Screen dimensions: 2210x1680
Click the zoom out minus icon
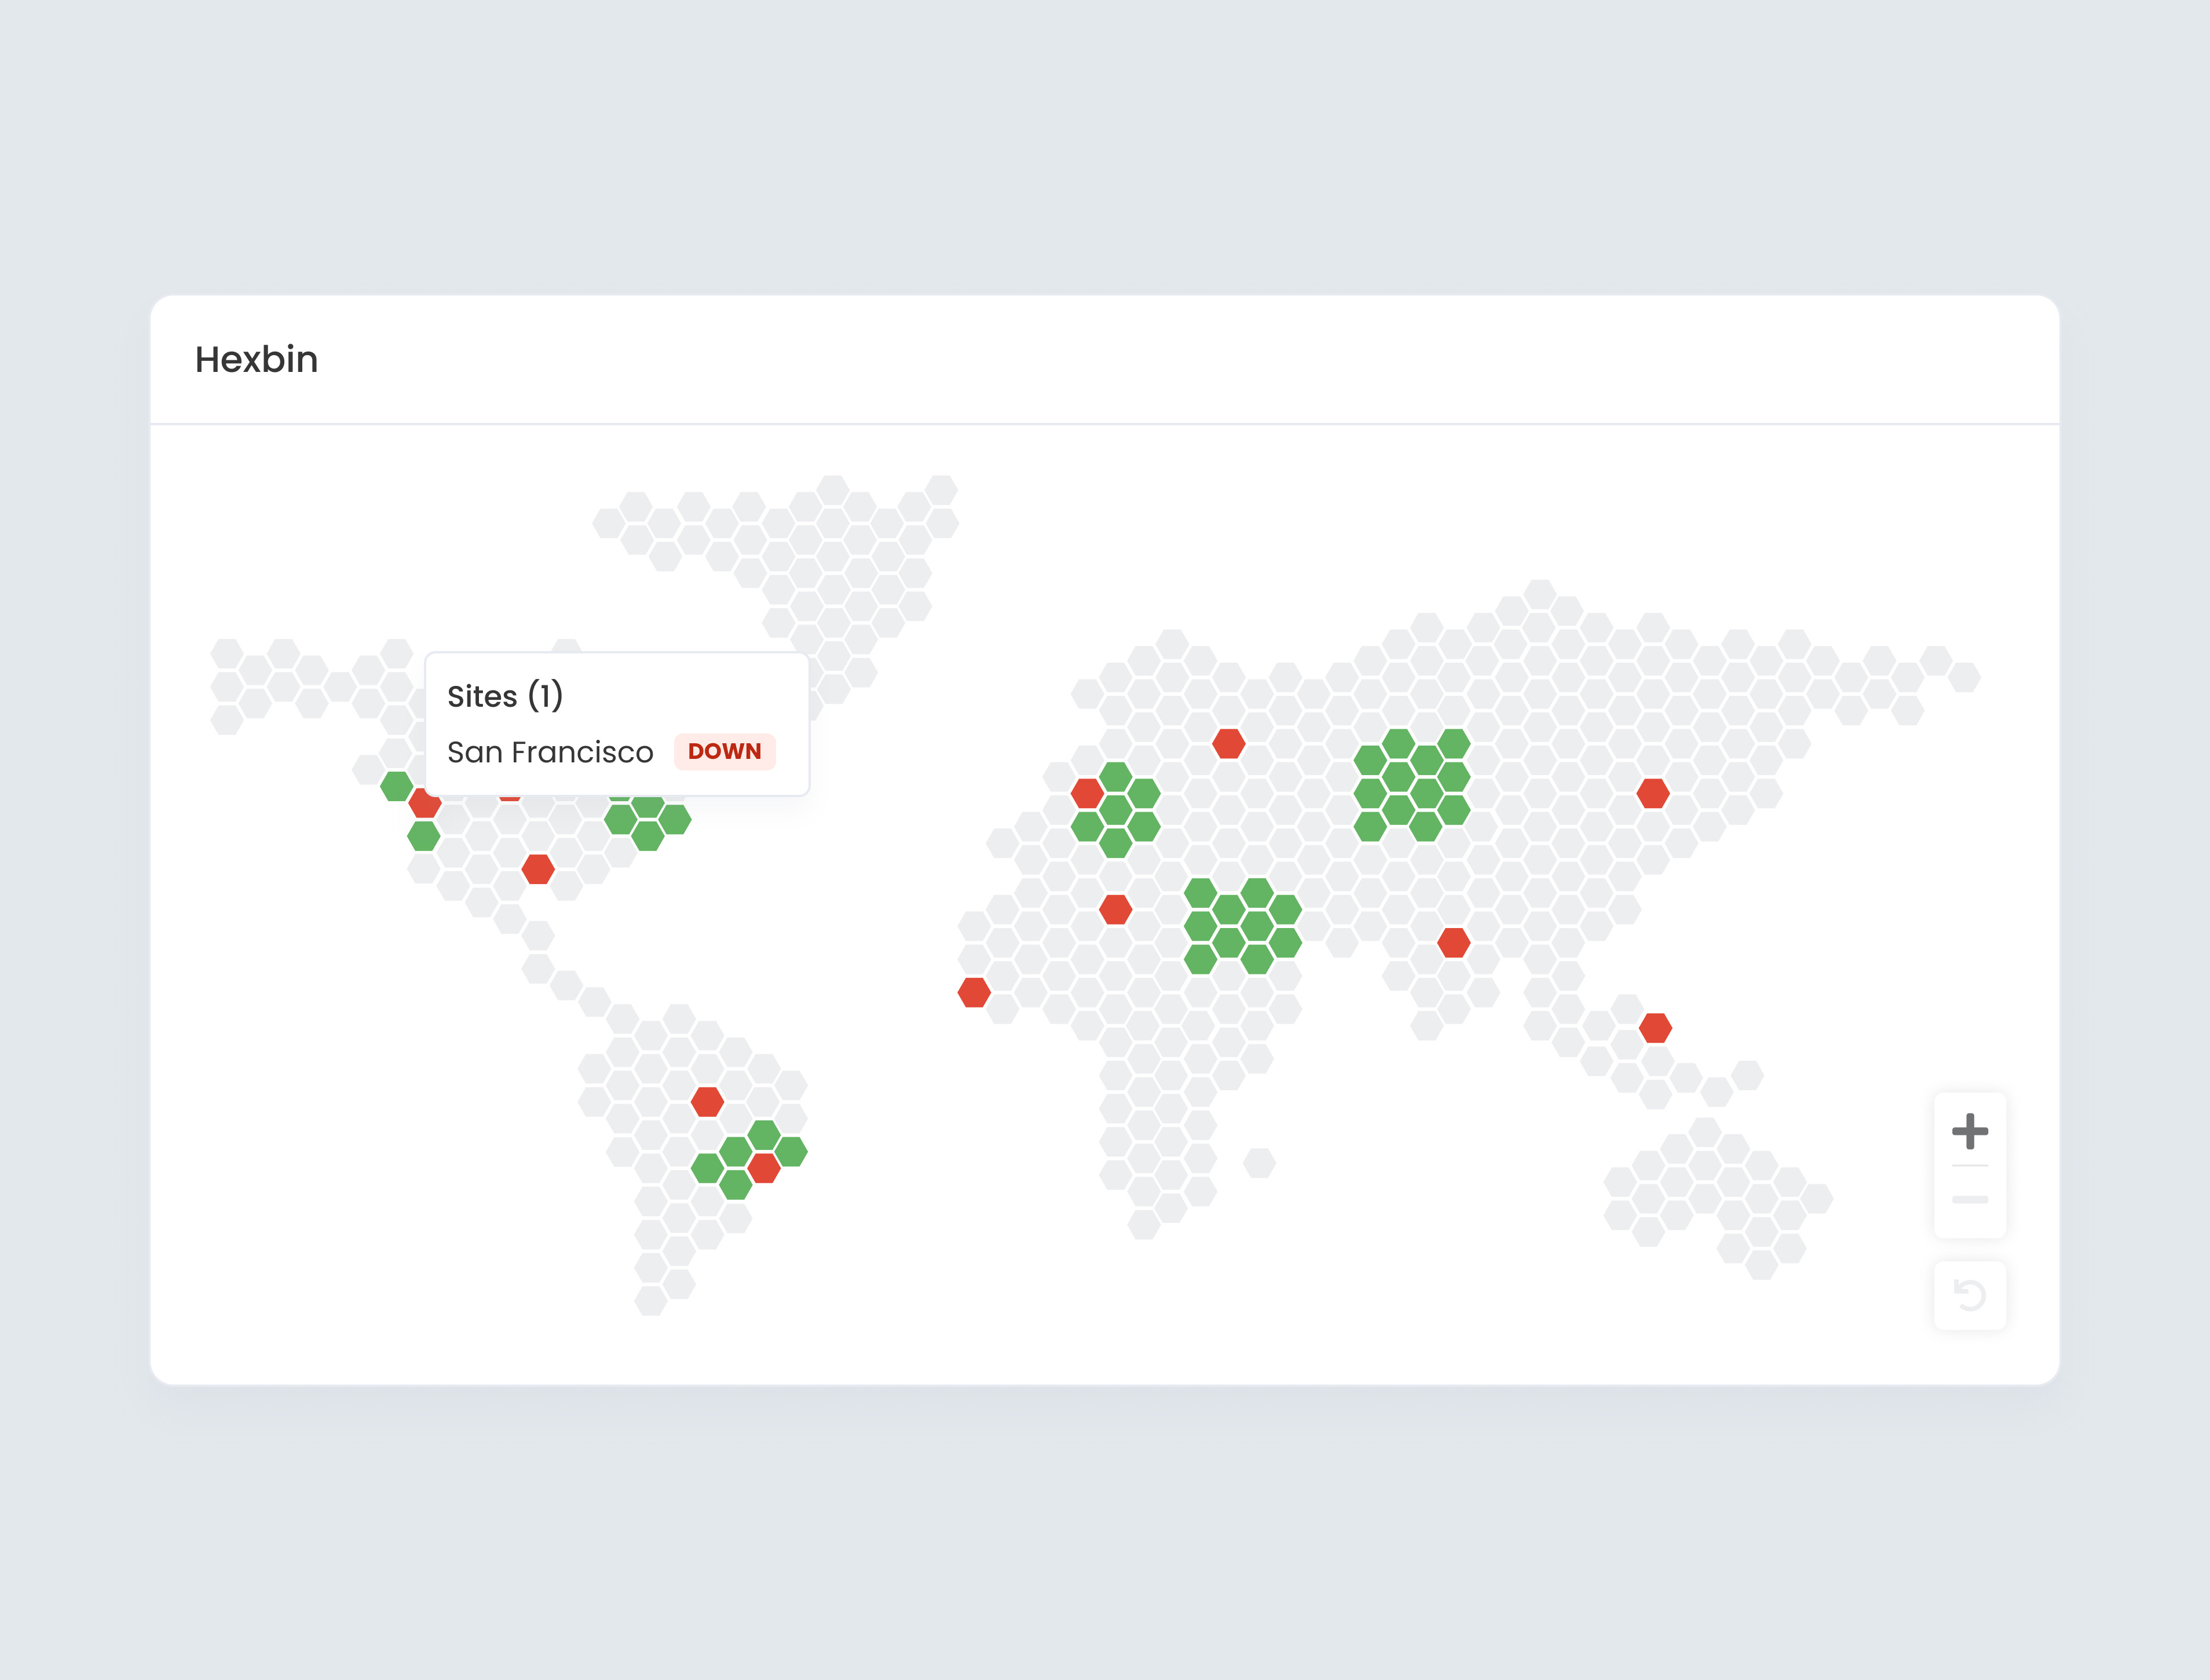point(1970,1199)
